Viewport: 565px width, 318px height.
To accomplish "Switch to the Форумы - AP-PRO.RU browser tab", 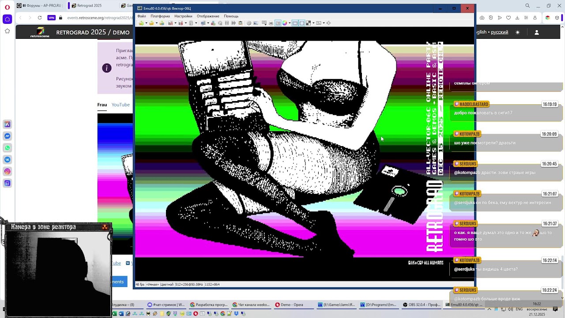I will (x=39, y=6).
